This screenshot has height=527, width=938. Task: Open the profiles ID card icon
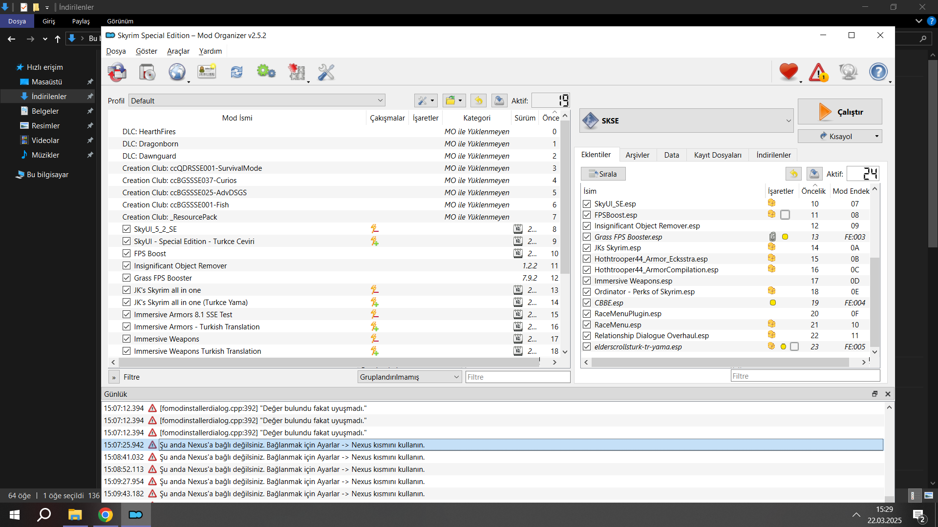click(x=207, y=72)
